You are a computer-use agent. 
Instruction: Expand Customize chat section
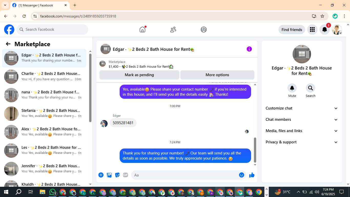302,108
